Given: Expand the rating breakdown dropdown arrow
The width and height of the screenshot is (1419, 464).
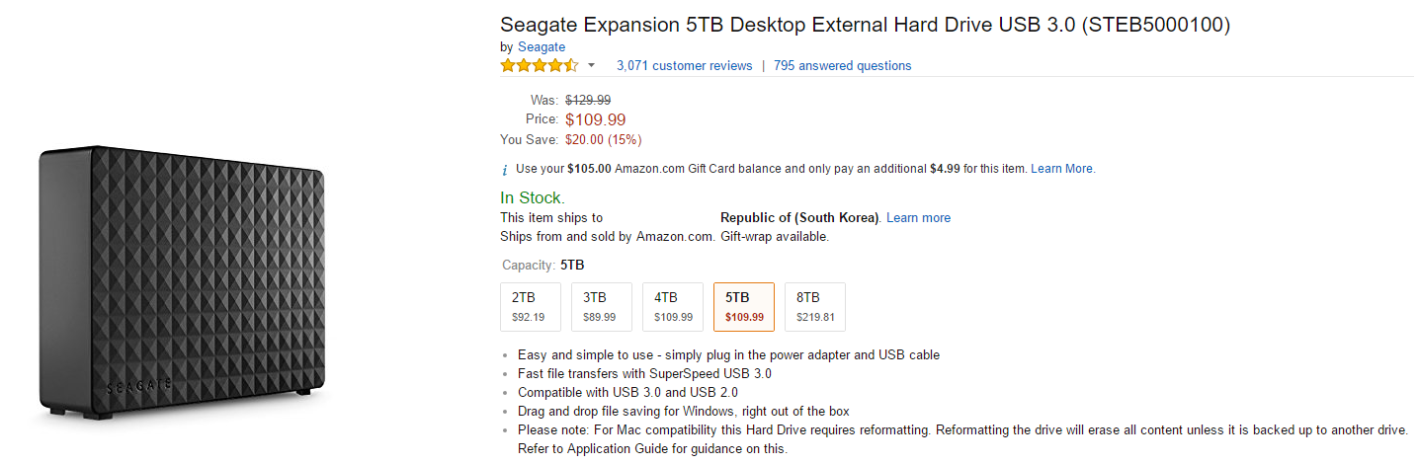Looking at the screenshot, I should point(592,66).
